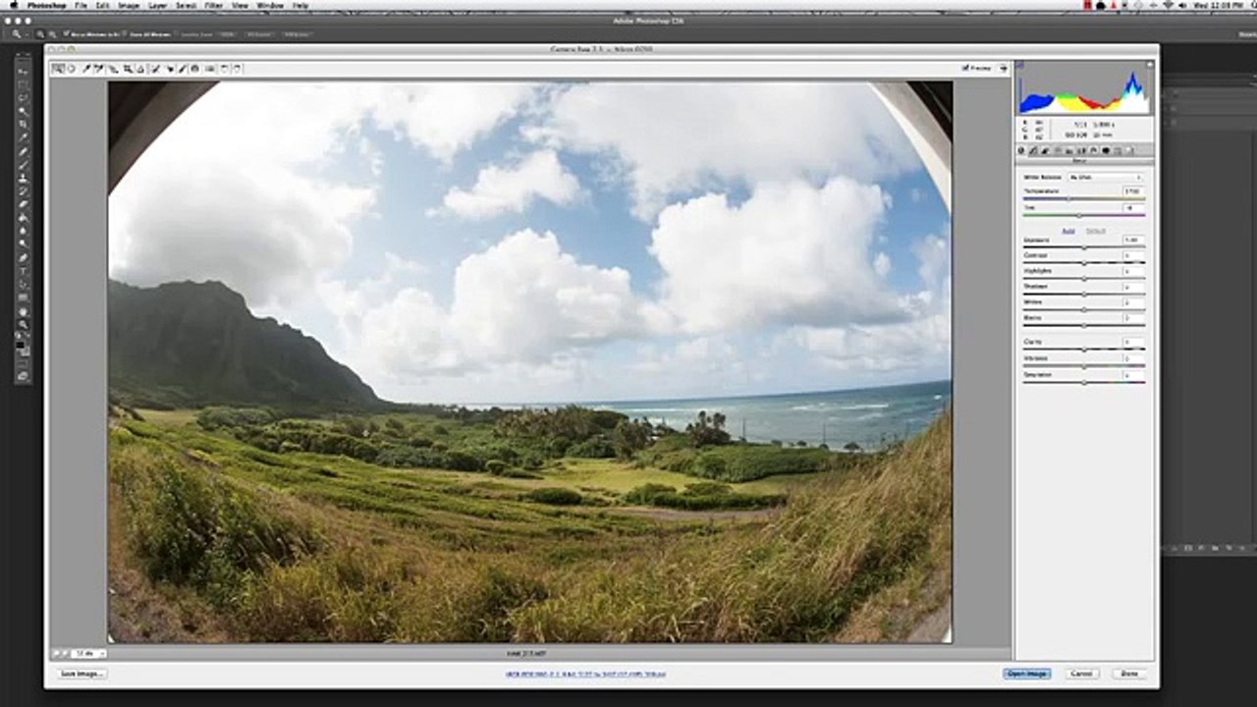Click the Highlights slider

[1084, 278]
